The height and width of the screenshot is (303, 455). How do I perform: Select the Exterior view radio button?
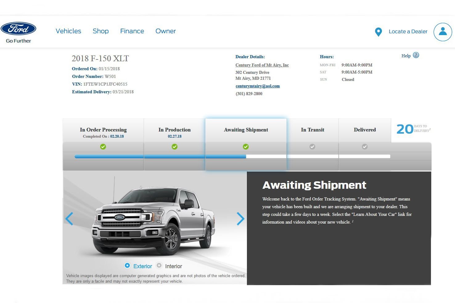point(127,265)
